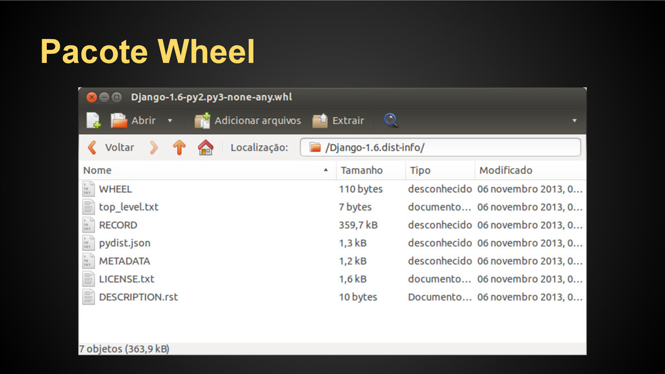Screen dimensions: 665x374
Task: Click the top_level.txt document icon
Action: (x=88, y=207)
